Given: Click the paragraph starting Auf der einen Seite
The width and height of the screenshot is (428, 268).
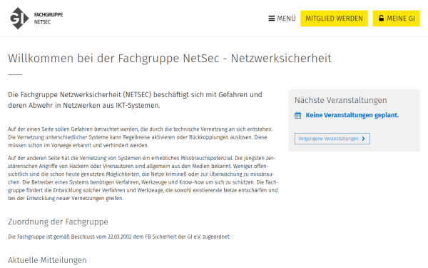Looking at the screenshot, I should [141, 137].
